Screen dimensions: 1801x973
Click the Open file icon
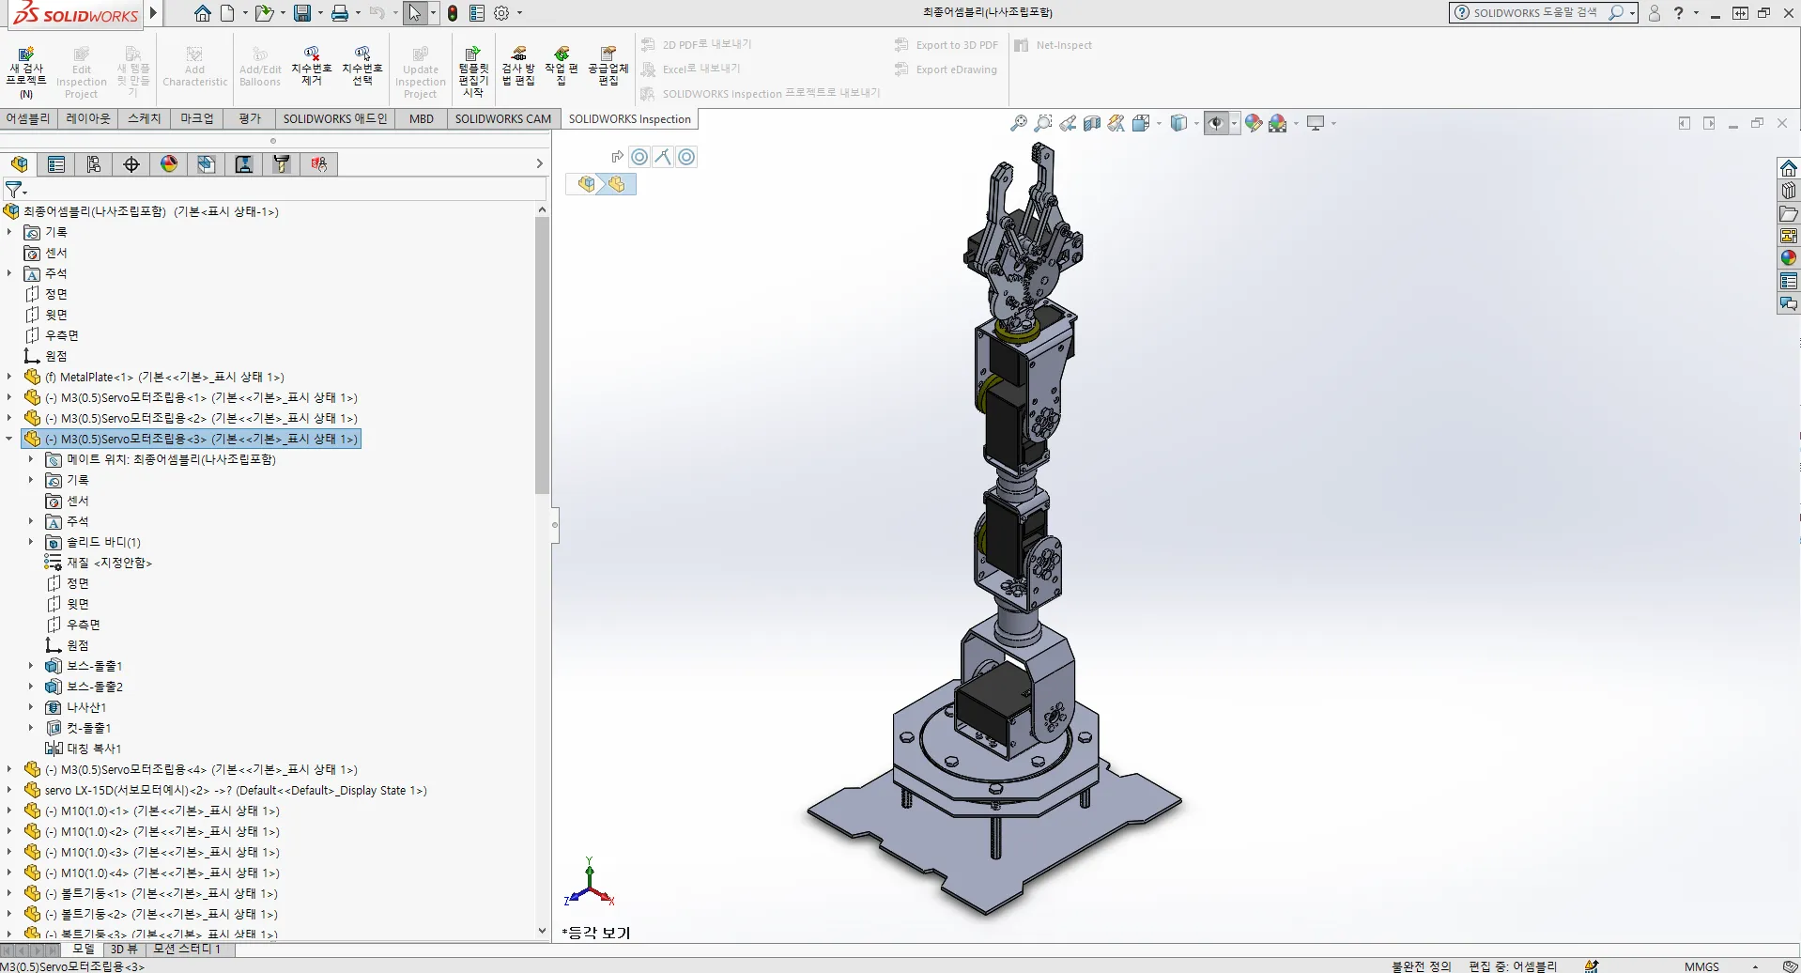(264, 13)
